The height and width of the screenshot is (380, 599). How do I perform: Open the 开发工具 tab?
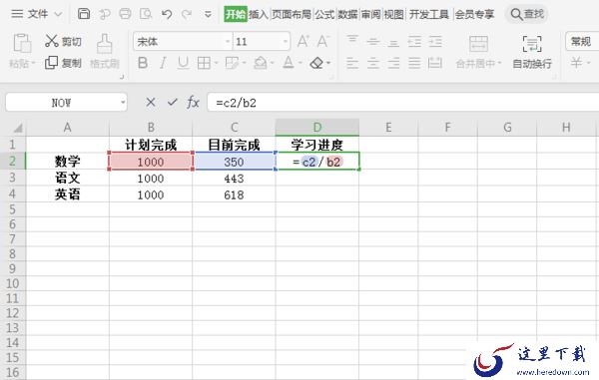click(429, 15)
